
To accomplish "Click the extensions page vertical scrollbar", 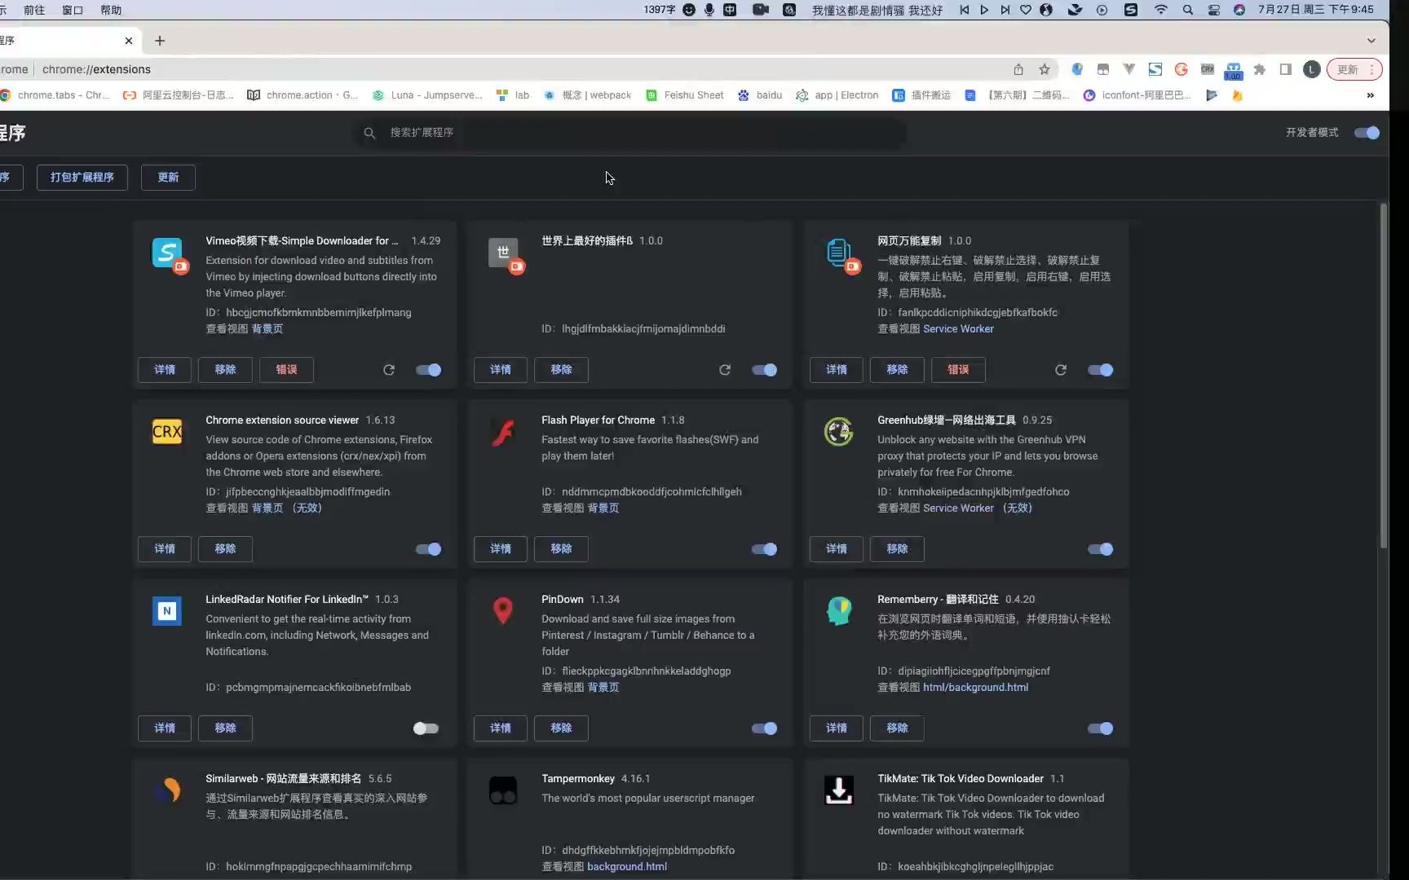I will pos(1383,376).
